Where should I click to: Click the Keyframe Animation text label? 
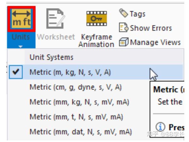coord(96,41)
